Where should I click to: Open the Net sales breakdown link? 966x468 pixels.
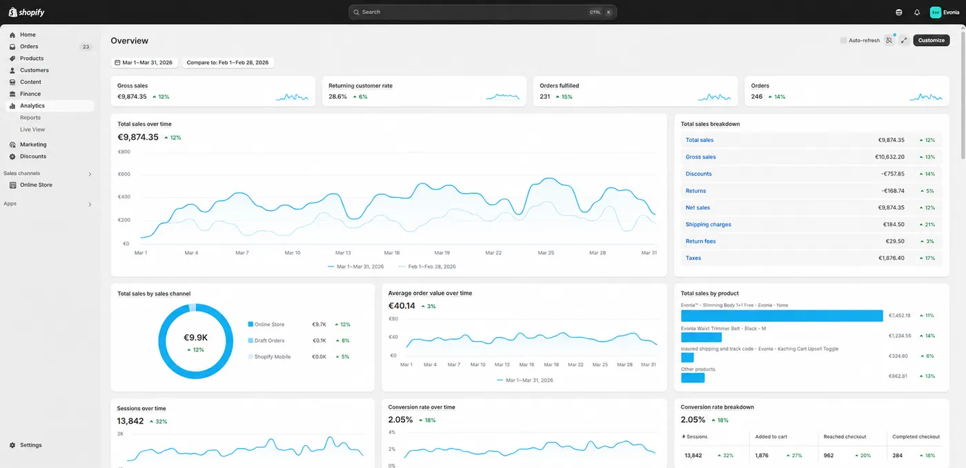click(698, 207)
